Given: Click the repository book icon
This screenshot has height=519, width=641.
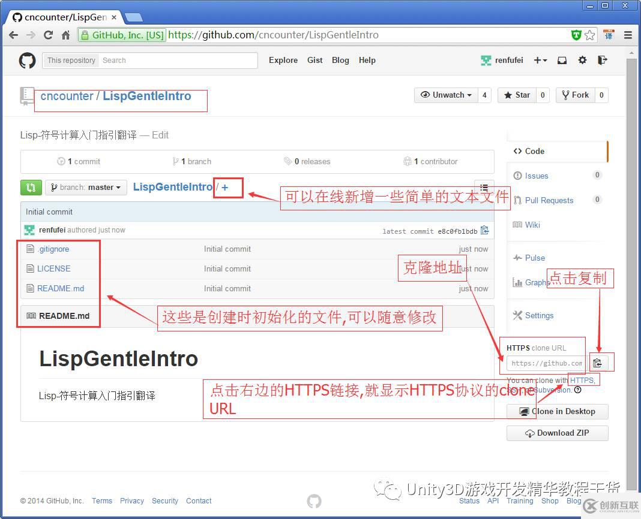Looking at the screenshot, I should [x=27, y=96].
